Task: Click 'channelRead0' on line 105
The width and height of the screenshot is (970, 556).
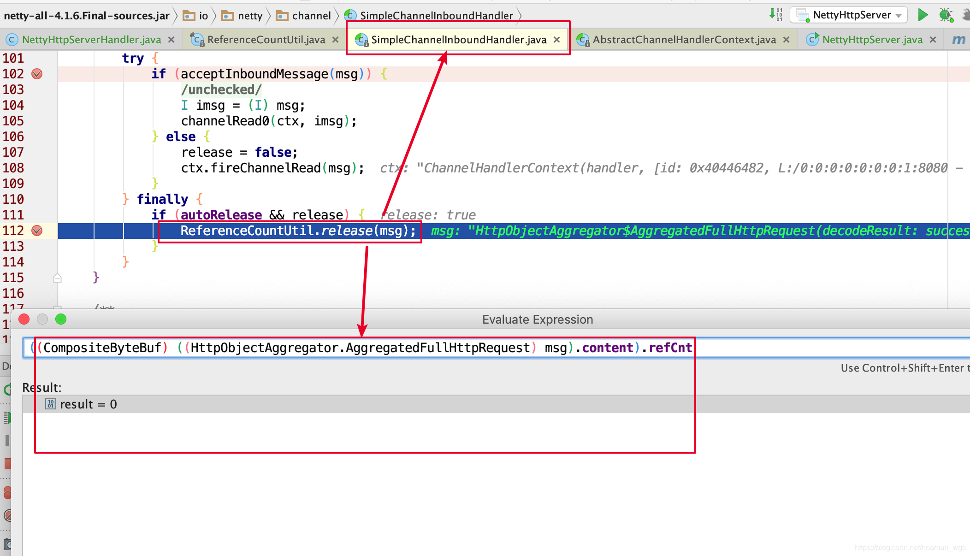Action: (225, 121)
